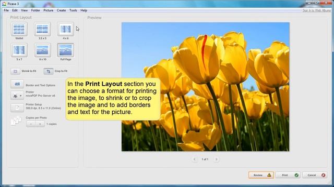Click the Cancel button

(315, 175)
